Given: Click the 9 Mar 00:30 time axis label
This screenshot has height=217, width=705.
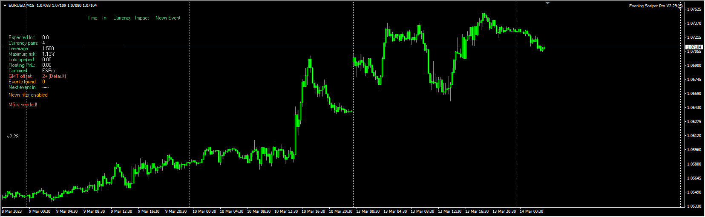Looking at the screenshot, I should point(40,211).
